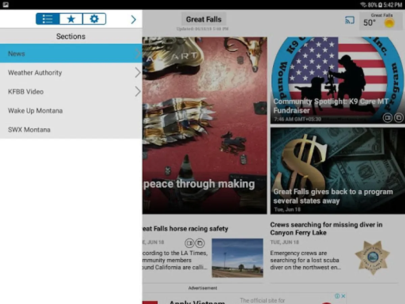Close the side menu with the arrow
The image size is (405, 304).
tap(134, 20)
